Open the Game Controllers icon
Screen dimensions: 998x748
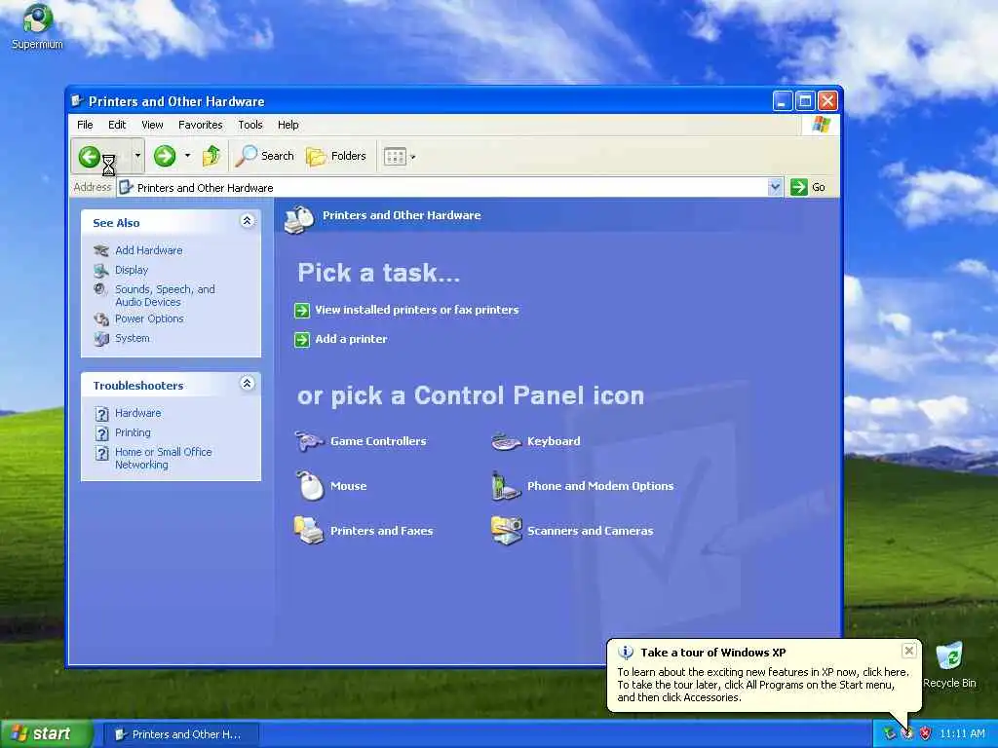click(x=309, y=441)
